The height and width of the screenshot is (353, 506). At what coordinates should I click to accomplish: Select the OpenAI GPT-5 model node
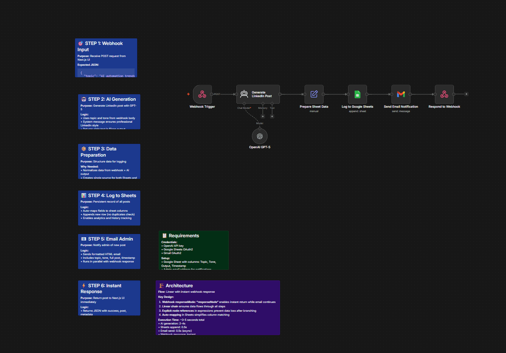point(260,136)
